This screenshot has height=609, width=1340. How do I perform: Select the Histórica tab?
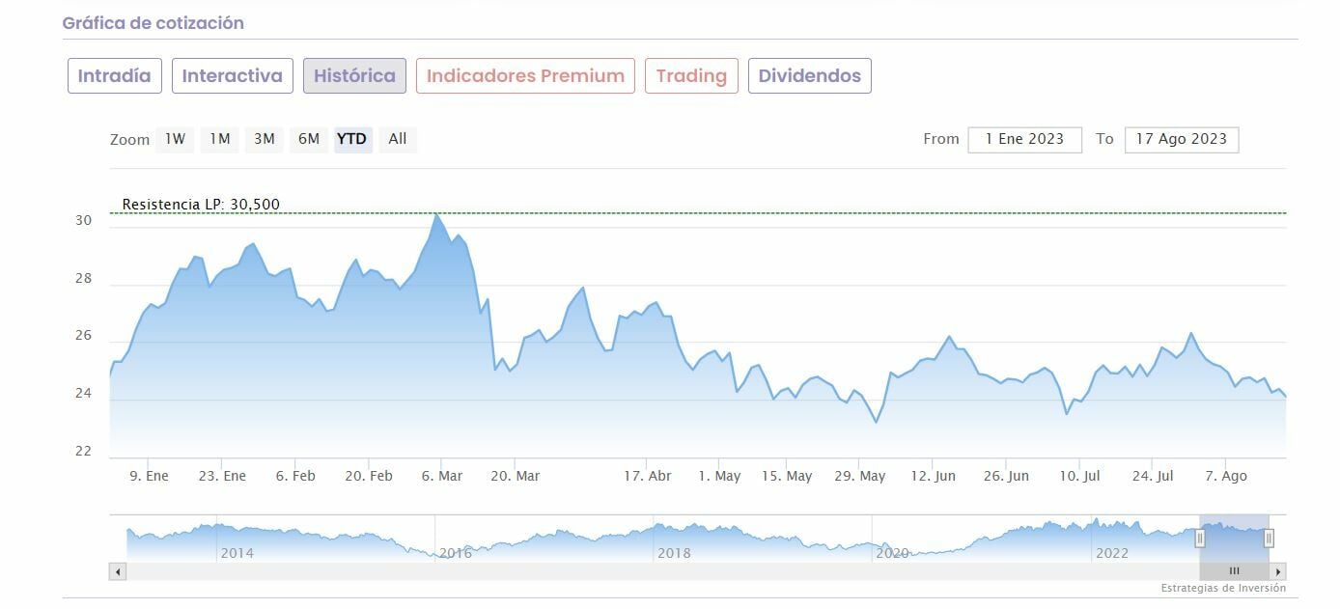pyautogui.click(x=354, y=76)
